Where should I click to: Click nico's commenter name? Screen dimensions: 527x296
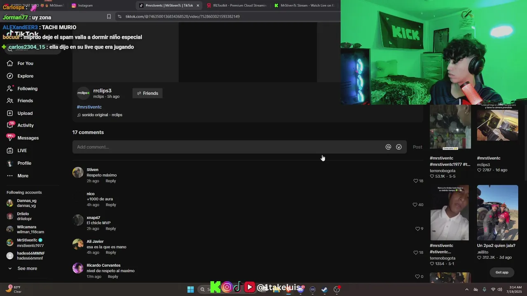pos(91,194)
